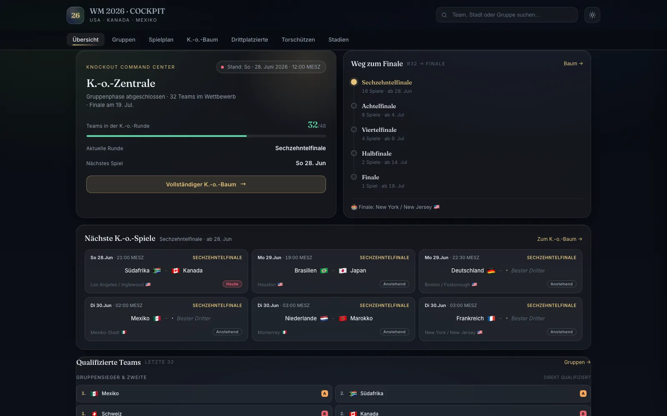This screenshot has width=667, height=416.
Task: Click the Germany flag in Deutschland match card
Action: pyautogui.click(x=491, y=271)
